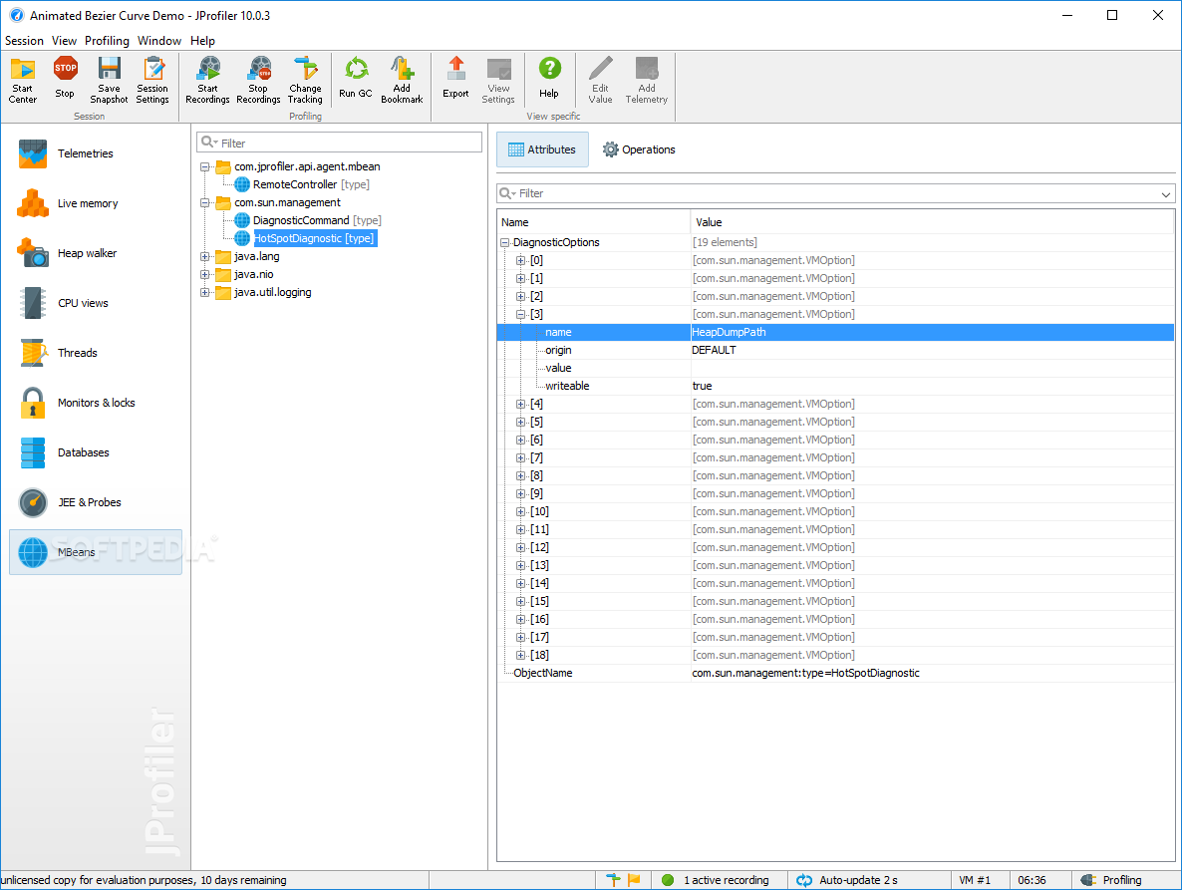Expand the java.util.logging folder node
Viewport: 1182px width, 890px height.
(205, 292)
